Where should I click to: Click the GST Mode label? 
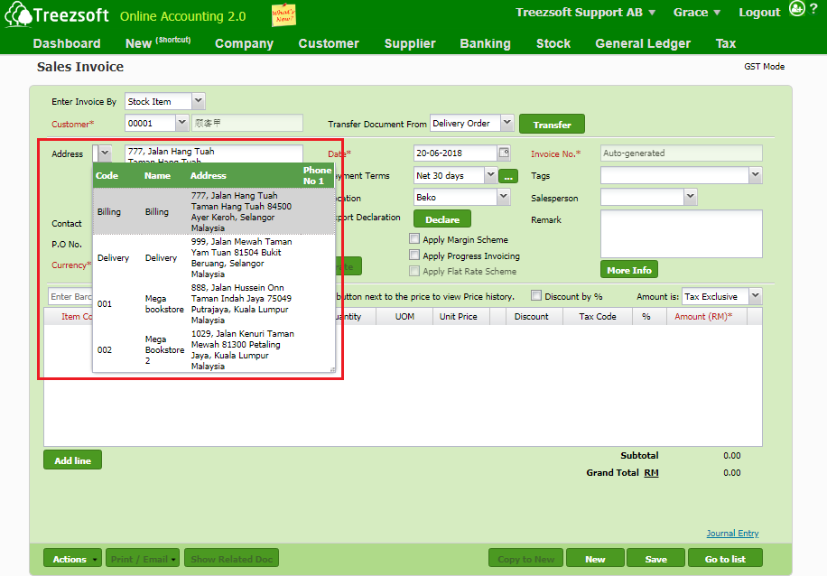click(764, 67)
